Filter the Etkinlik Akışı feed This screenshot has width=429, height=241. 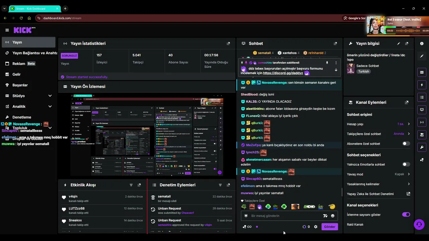[x=131, y=185]
